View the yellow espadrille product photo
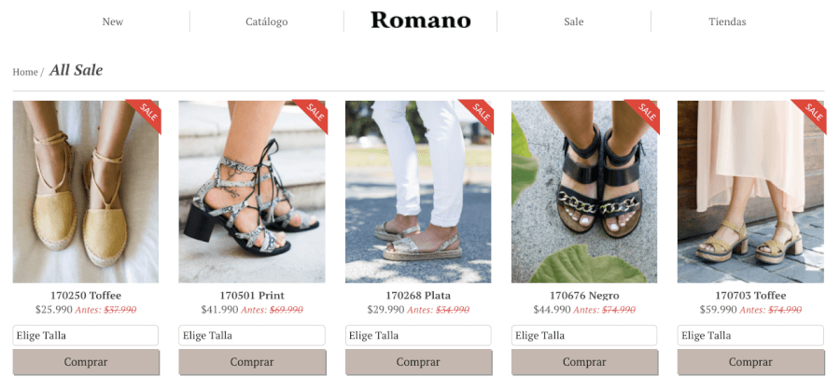The width and height of the screenshot is (840, 391). (86, 191)
